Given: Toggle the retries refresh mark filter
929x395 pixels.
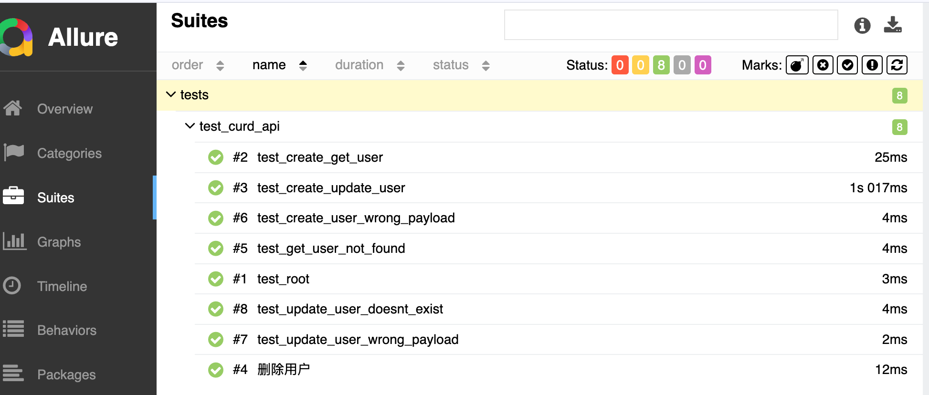Looking at the screenshot, I should pos(897,65).
